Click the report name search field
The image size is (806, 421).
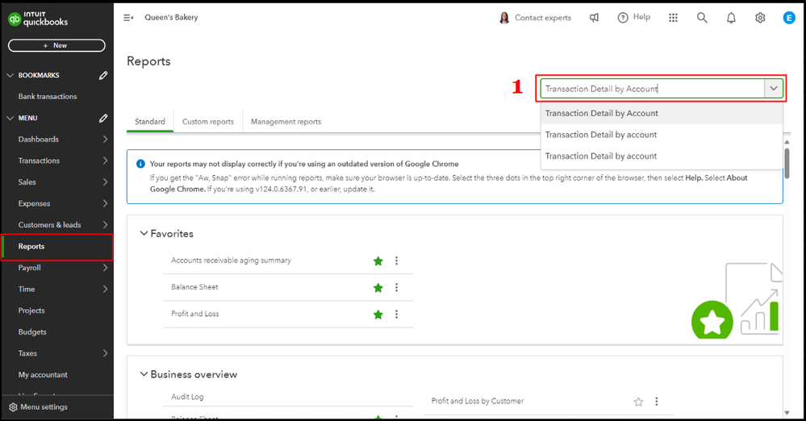(x=652, y=89)
